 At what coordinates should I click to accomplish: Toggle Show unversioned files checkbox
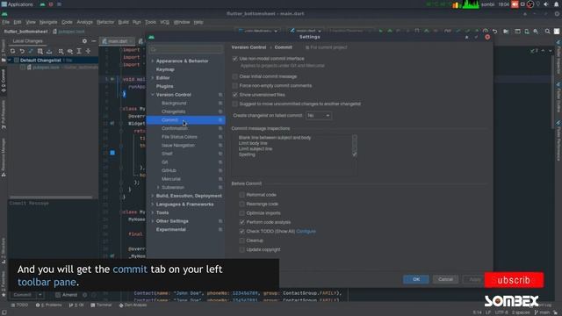point(235,95)
